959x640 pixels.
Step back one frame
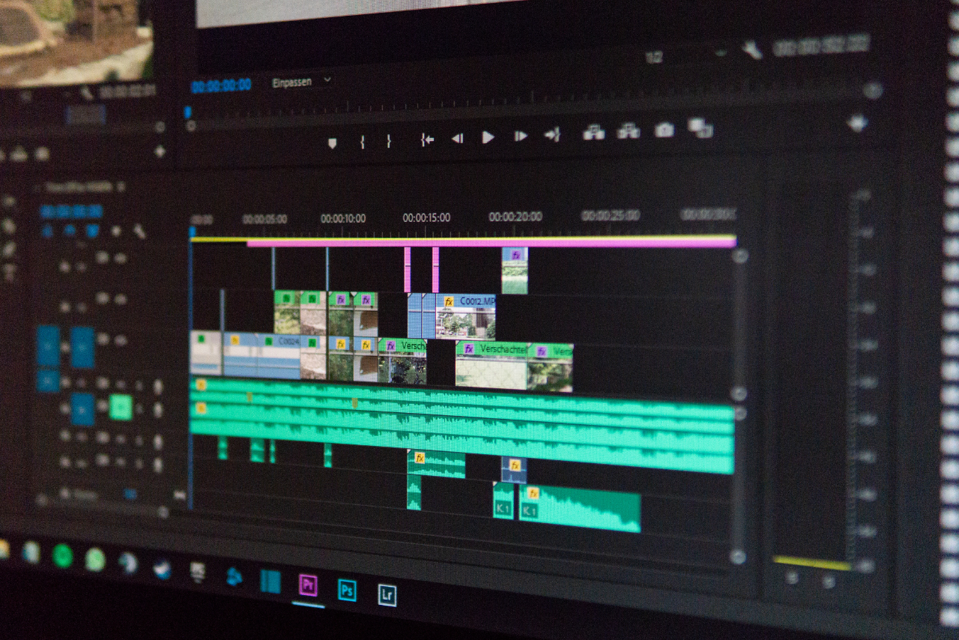(456, 138)
